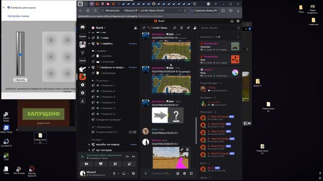The image size is (323, 181).
Task: Open user settings gear icon
Action: 133,173
